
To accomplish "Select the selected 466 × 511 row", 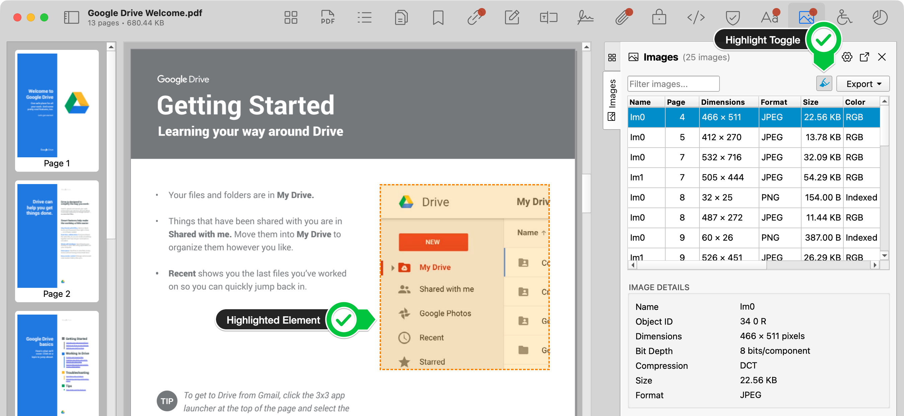I will click(753, 117).
